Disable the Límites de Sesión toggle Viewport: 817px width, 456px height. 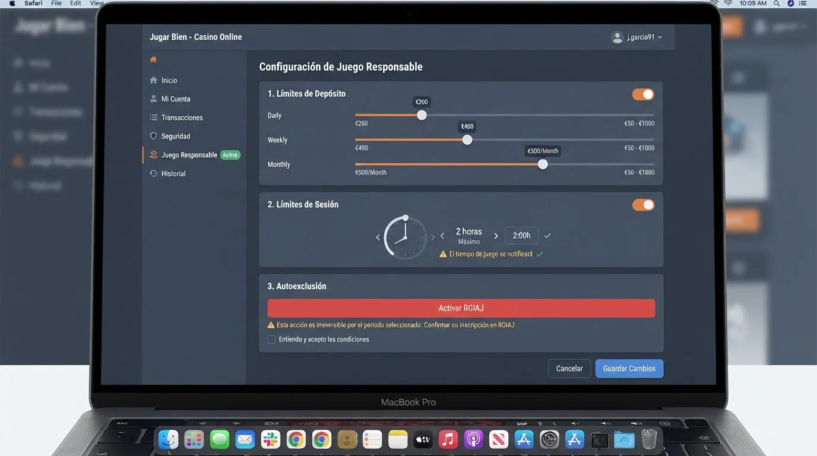point(643,205)
